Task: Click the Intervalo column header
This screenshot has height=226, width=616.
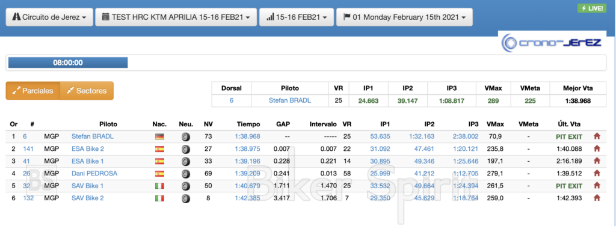Action: 323,124
